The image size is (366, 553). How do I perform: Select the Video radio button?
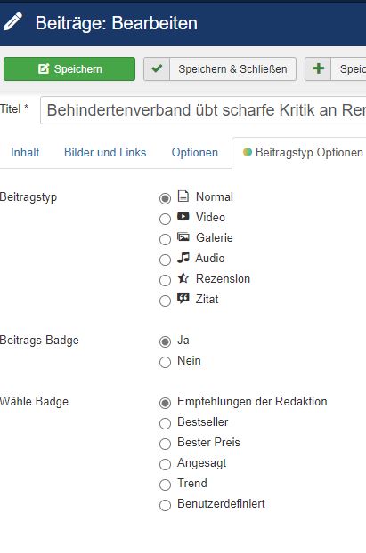point(165,219)
